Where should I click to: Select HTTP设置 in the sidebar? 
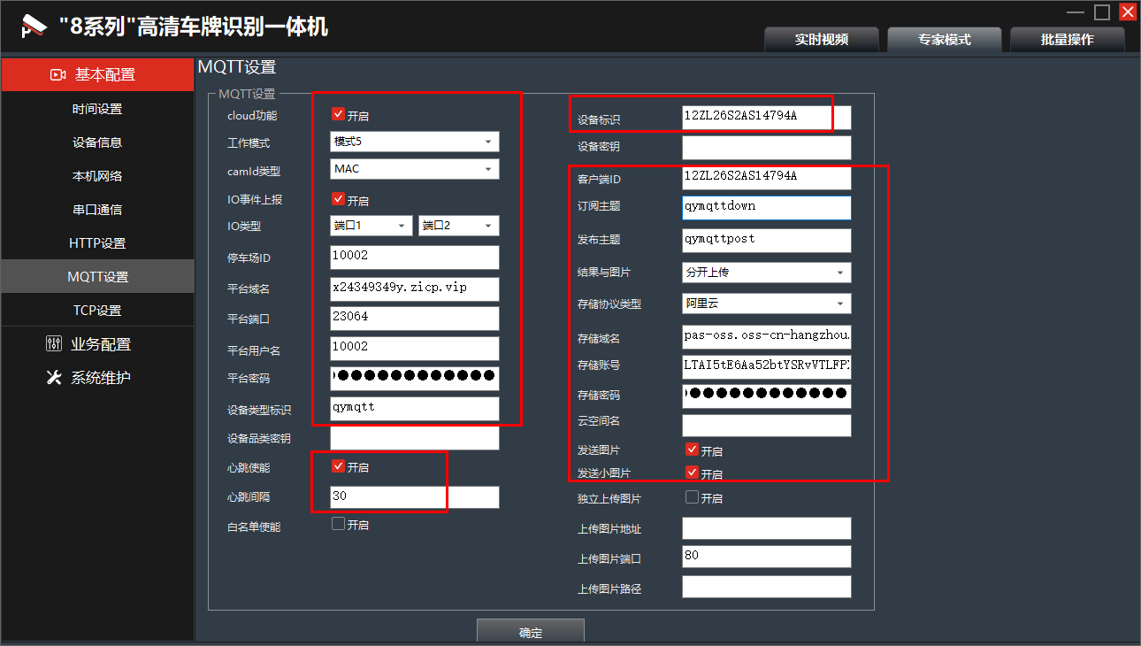coord(97,243)
